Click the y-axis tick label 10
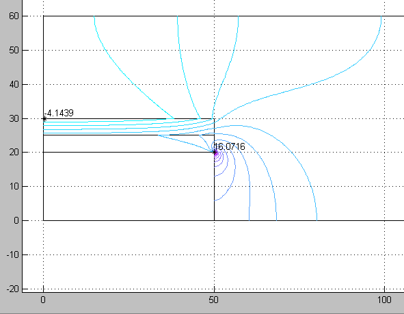Viewport: 404px width, 314px height. tap(14, 186)
